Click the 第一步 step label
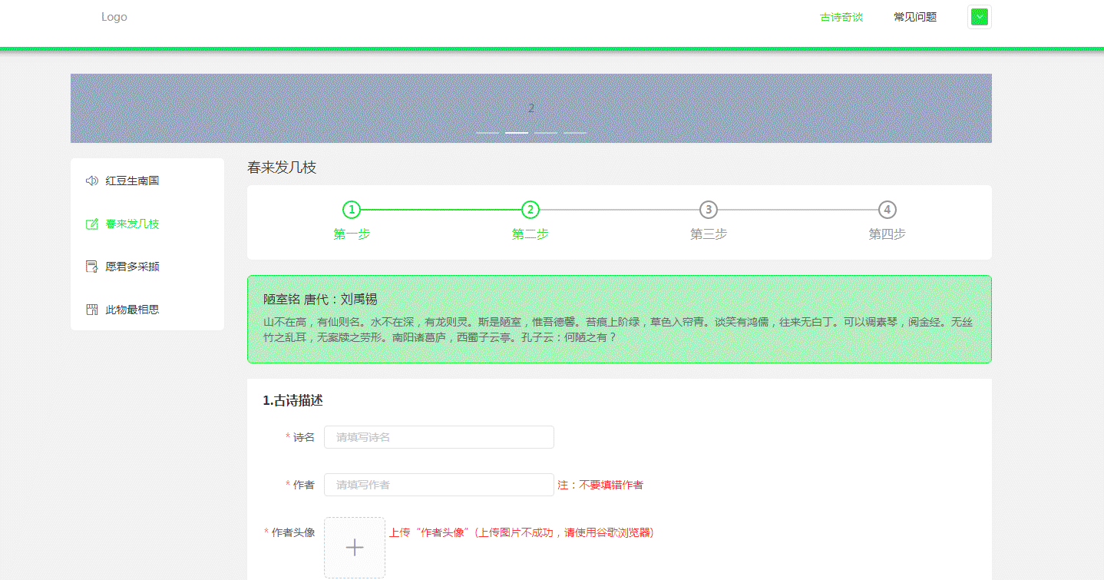The height and width of the screenshot is (580, 1104). [352, 234]
